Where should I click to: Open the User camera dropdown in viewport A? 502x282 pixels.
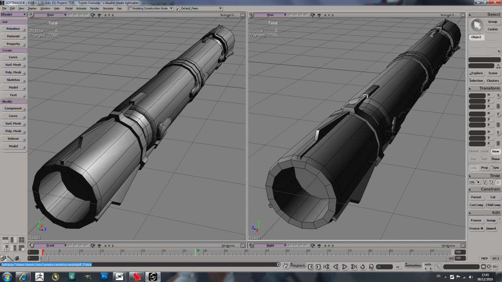50,15
